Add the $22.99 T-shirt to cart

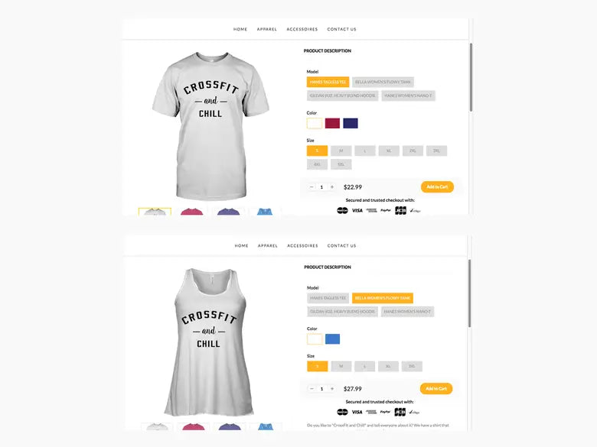[x=437, y=187]
